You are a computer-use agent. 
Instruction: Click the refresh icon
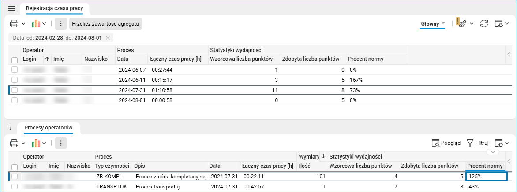point(484,24)
